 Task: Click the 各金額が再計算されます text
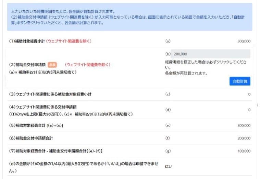pos(186,73)
